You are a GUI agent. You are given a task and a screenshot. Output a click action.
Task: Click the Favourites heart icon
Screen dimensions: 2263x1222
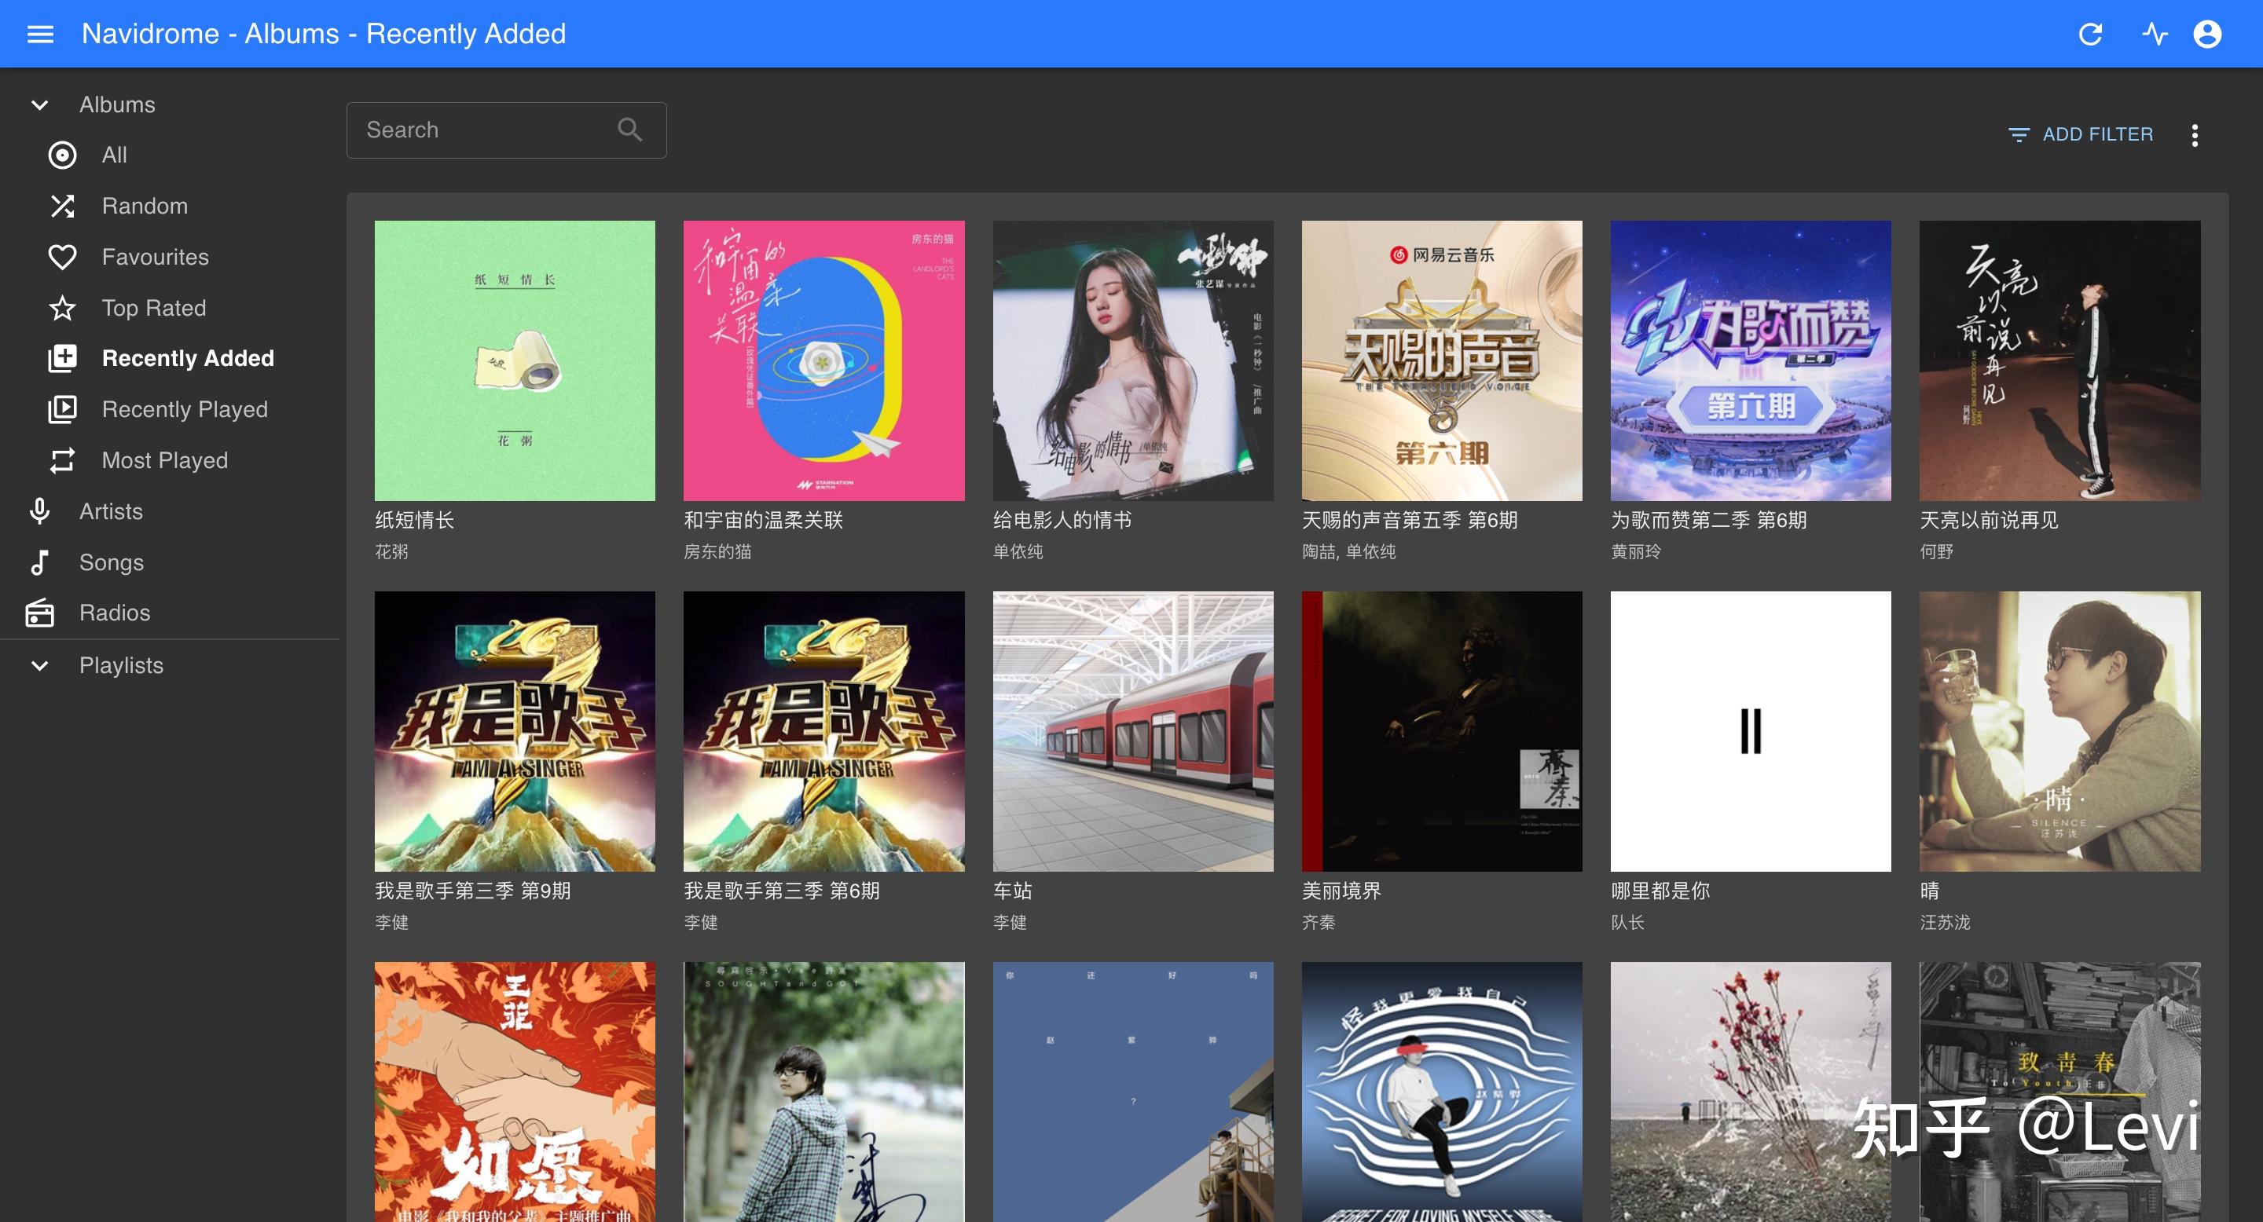[x=61, y=258]
